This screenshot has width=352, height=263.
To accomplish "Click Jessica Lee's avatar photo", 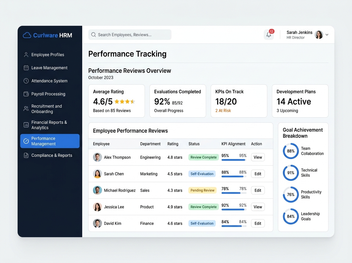I will click(x=97, y=207).
